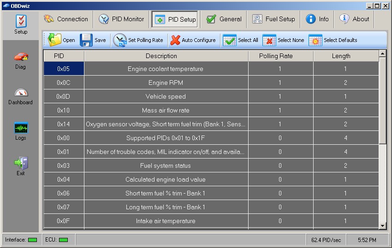Screen dimensions: 392x248
Task: Select the 0x14 PID cell
Action: (x=64, y=124)
